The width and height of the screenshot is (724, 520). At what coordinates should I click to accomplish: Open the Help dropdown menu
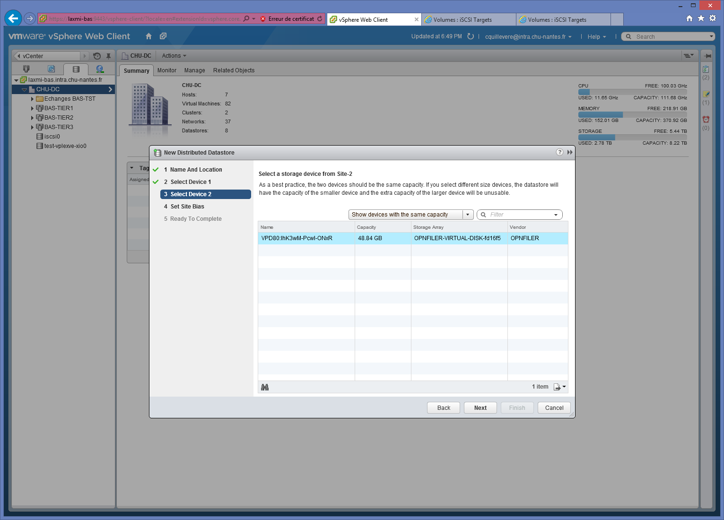coord(597,37)
